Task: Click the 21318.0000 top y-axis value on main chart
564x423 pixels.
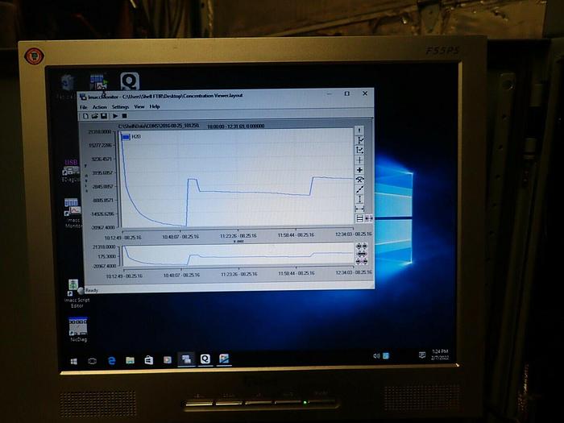Action: click(x=100, y=132)
